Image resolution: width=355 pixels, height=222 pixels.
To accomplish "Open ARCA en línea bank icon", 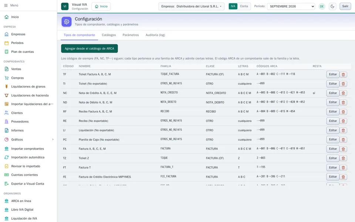I will tap(7, 201).
